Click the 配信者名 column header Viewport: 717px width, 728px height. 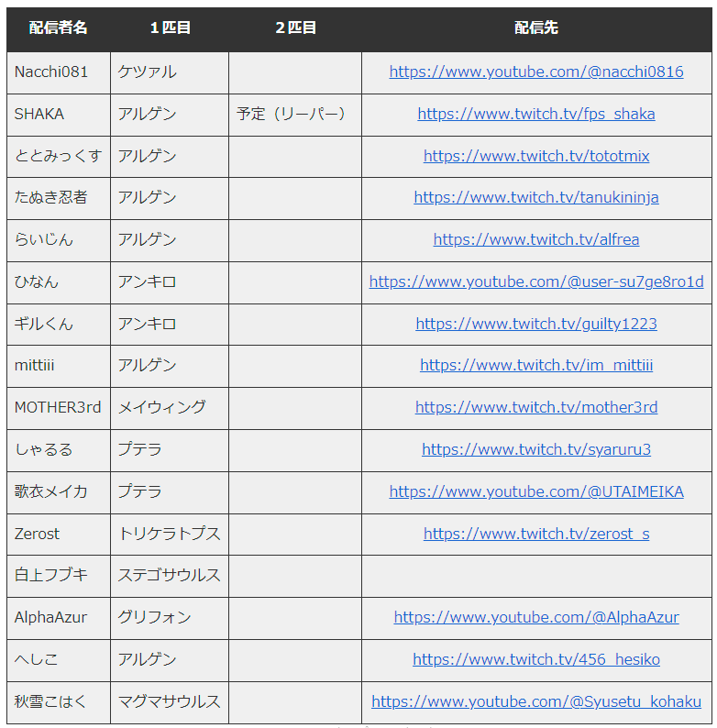pos(58,28)
